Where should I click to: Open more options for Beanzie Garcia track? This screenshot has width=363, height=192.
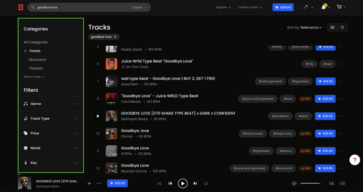coord(341,168)
